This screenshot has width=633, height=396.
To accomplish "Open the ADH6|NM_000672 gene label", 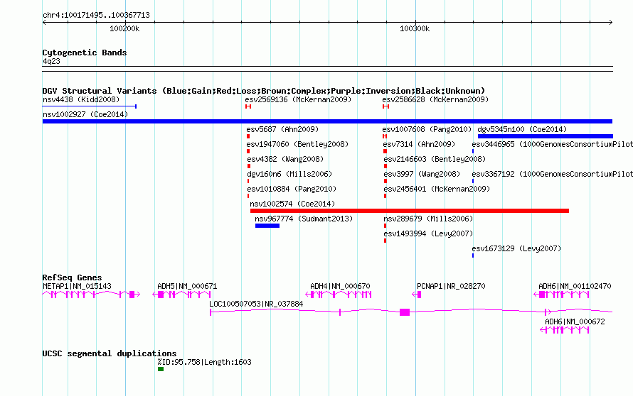I will click(575, 322).
